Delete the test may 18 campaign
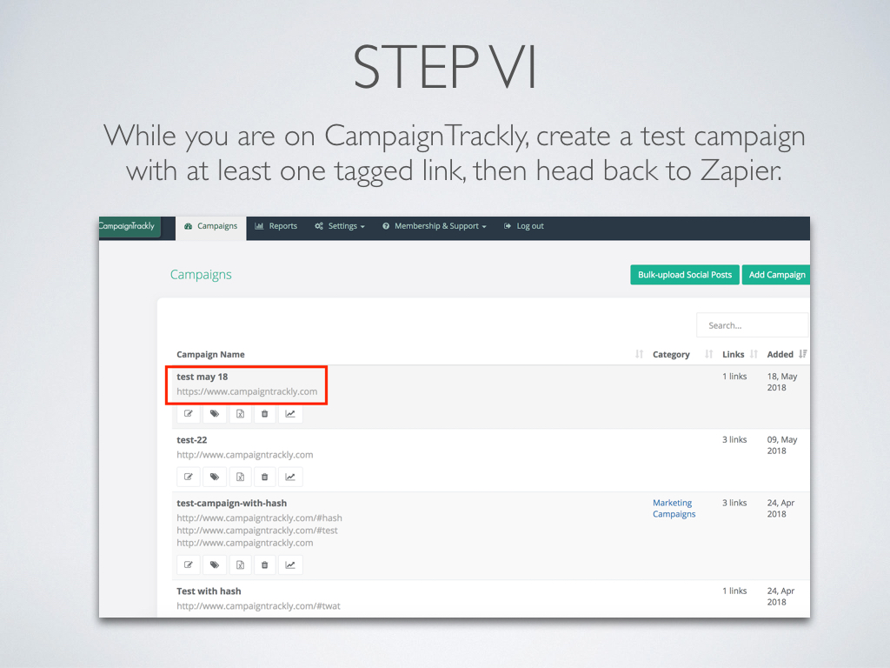This screenshot has width=890, height=668. pyautogui.click(x=264, y=413)
